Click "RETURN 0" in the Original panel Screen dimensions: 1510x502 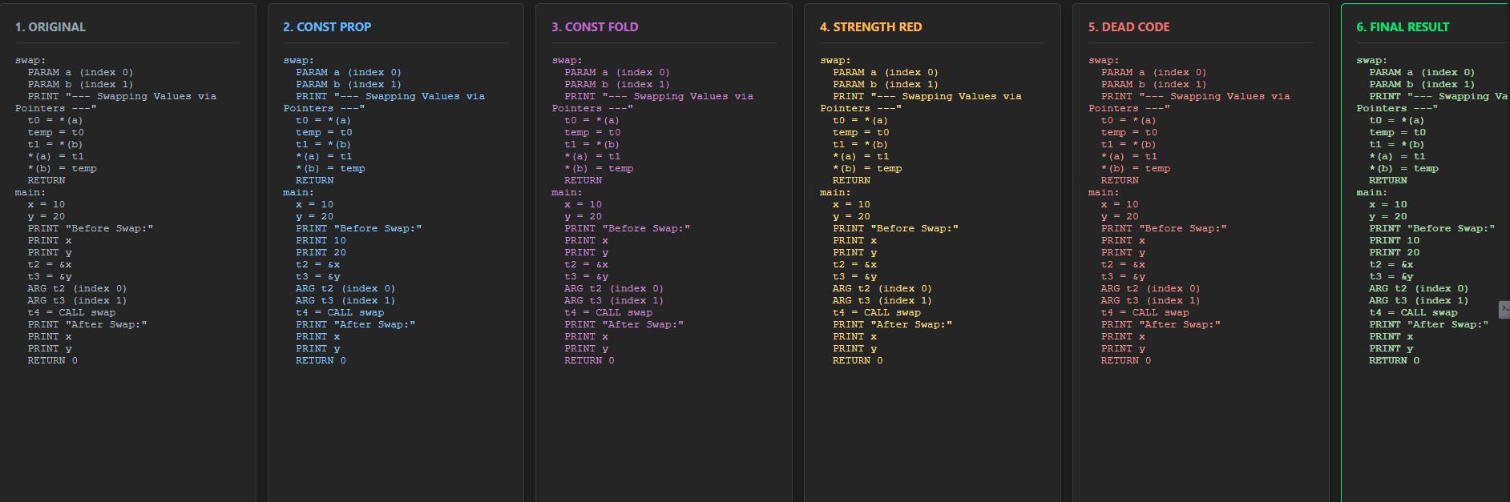click(x=53, y=360)
